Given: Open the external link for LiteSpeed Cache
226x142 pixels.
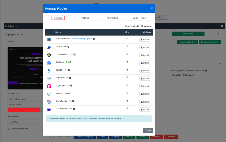Looking at the screenshot, I should (128, 38).
